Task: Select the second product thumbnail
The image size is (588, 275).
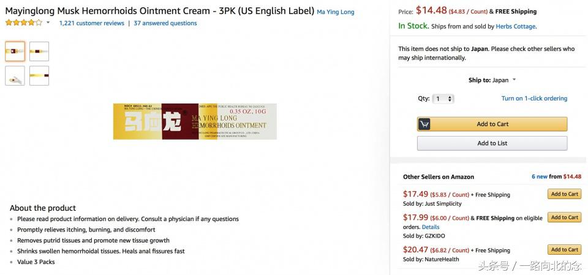Action: 39,51
